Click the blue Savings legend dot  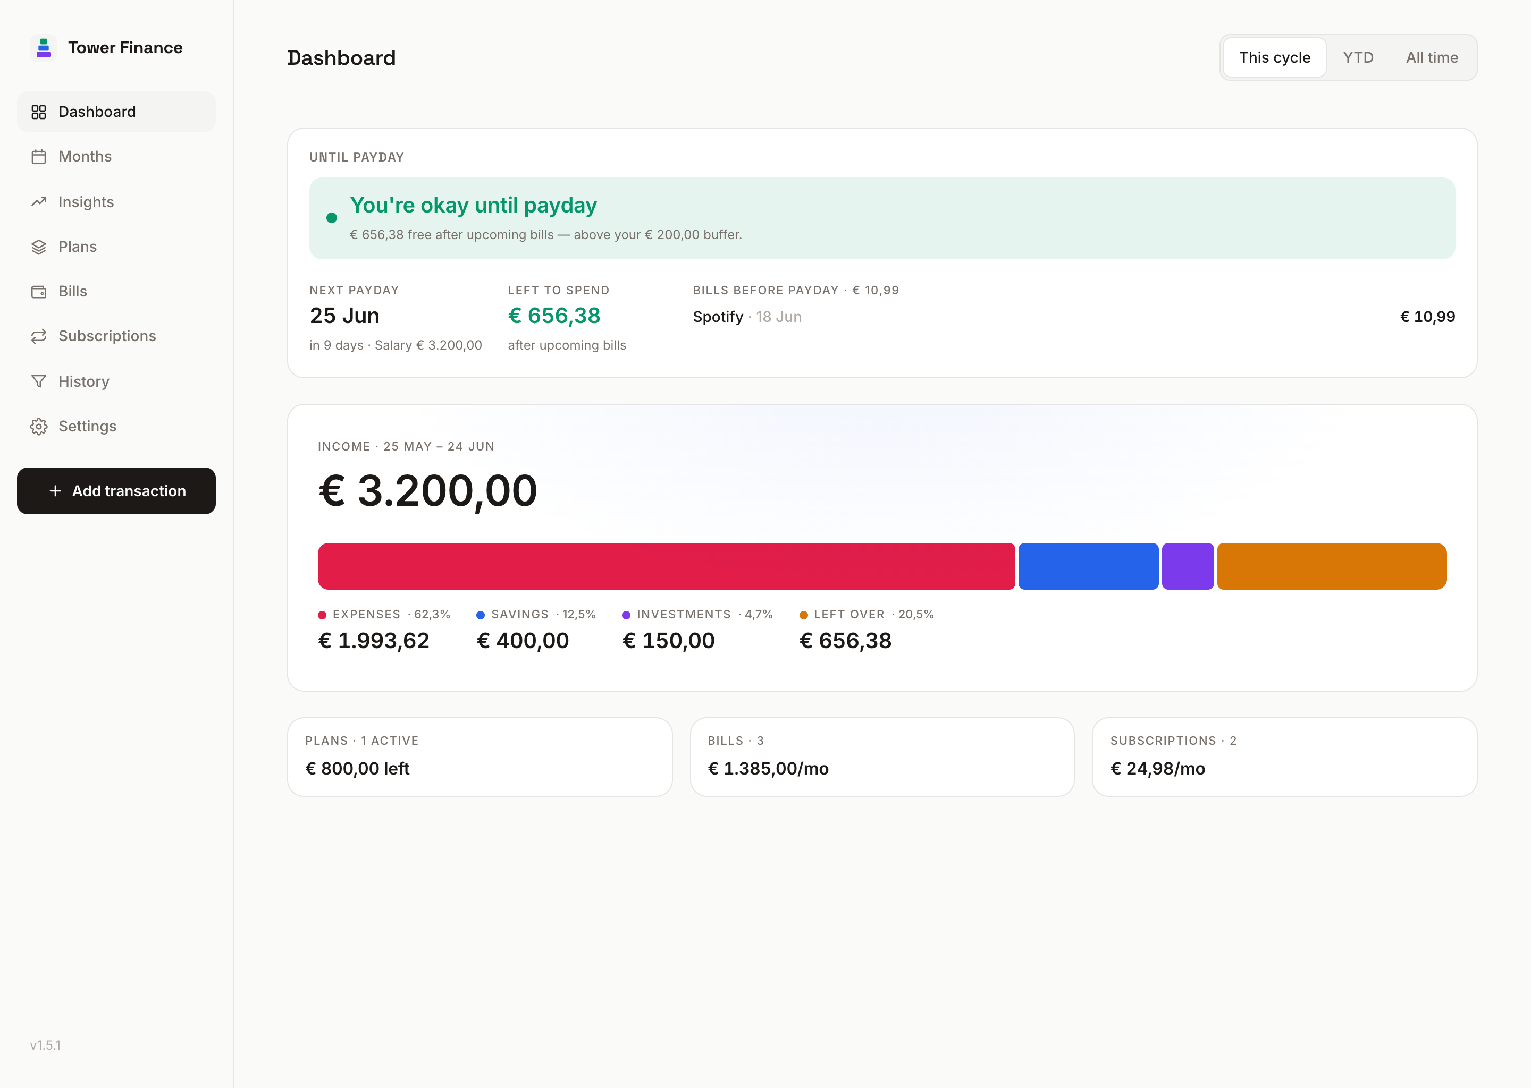click(480, 615)
